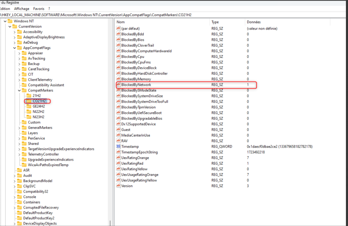
Task: Expand the Accessibility key
Action: [15, 32]
